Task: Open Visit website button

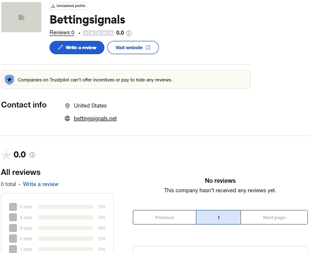Action: [133, 48]
